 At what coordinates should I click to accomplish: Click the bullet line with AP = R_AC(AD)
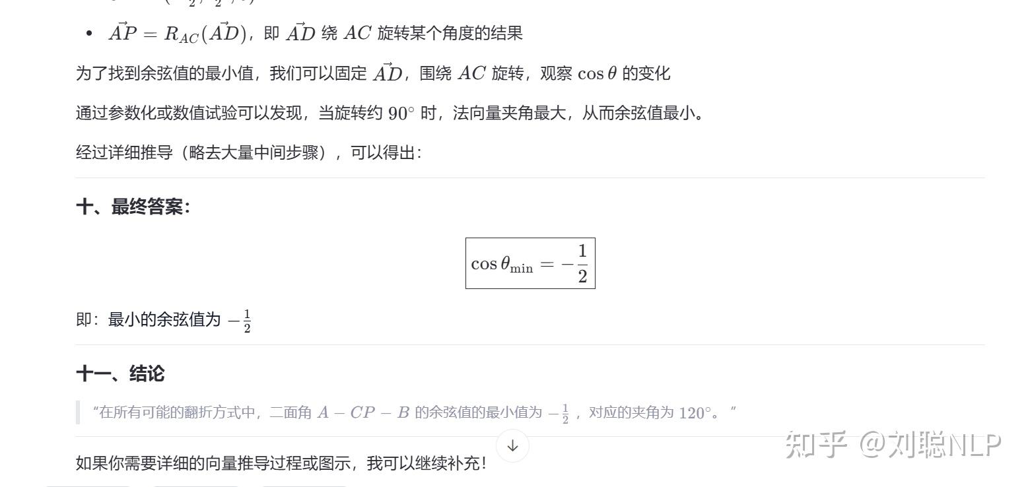315,33
